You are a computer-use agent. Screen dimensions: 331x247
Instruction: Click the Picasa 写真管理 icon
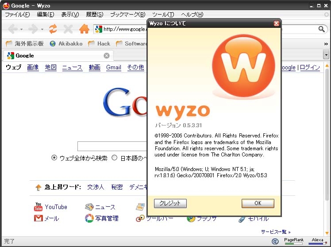tap(89, 218)
